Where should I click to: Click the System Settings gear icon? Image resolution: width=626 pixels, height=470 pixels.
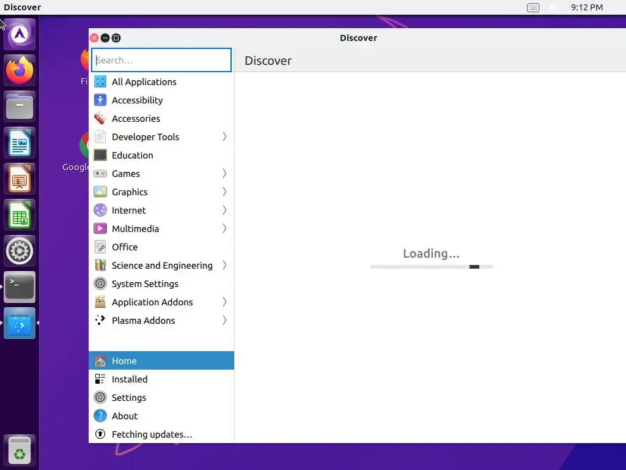100,284
